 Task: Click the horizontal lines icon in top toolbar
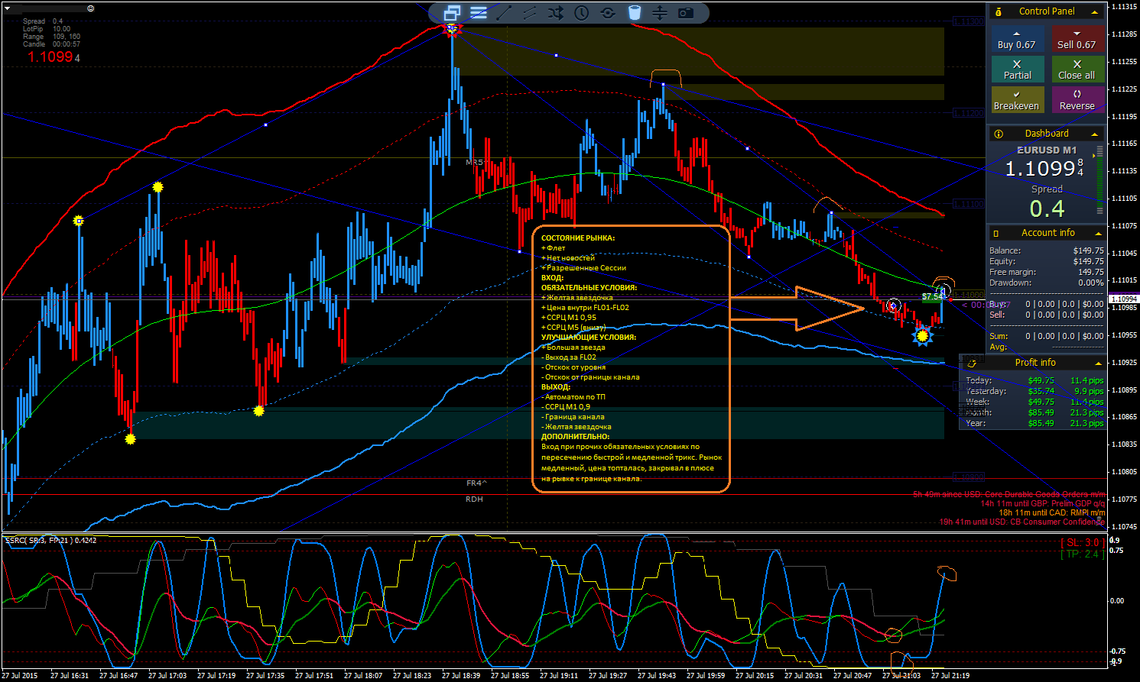click(479, 12)
